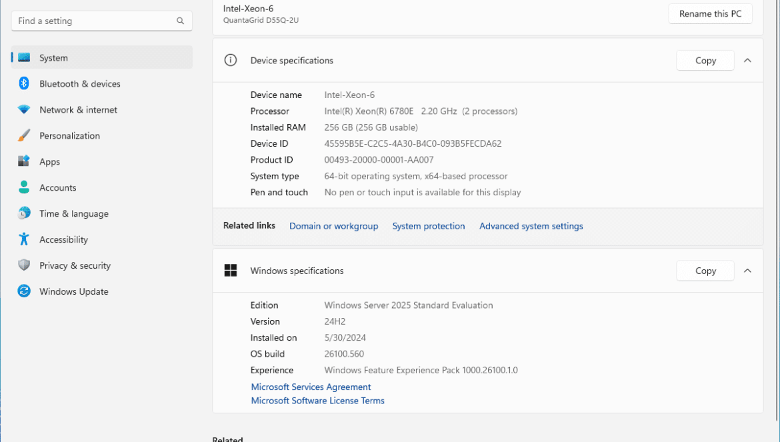The image size is (780, 442).
Task: Click Edition value Windows Server 2025 Standard
Action: 409,305
